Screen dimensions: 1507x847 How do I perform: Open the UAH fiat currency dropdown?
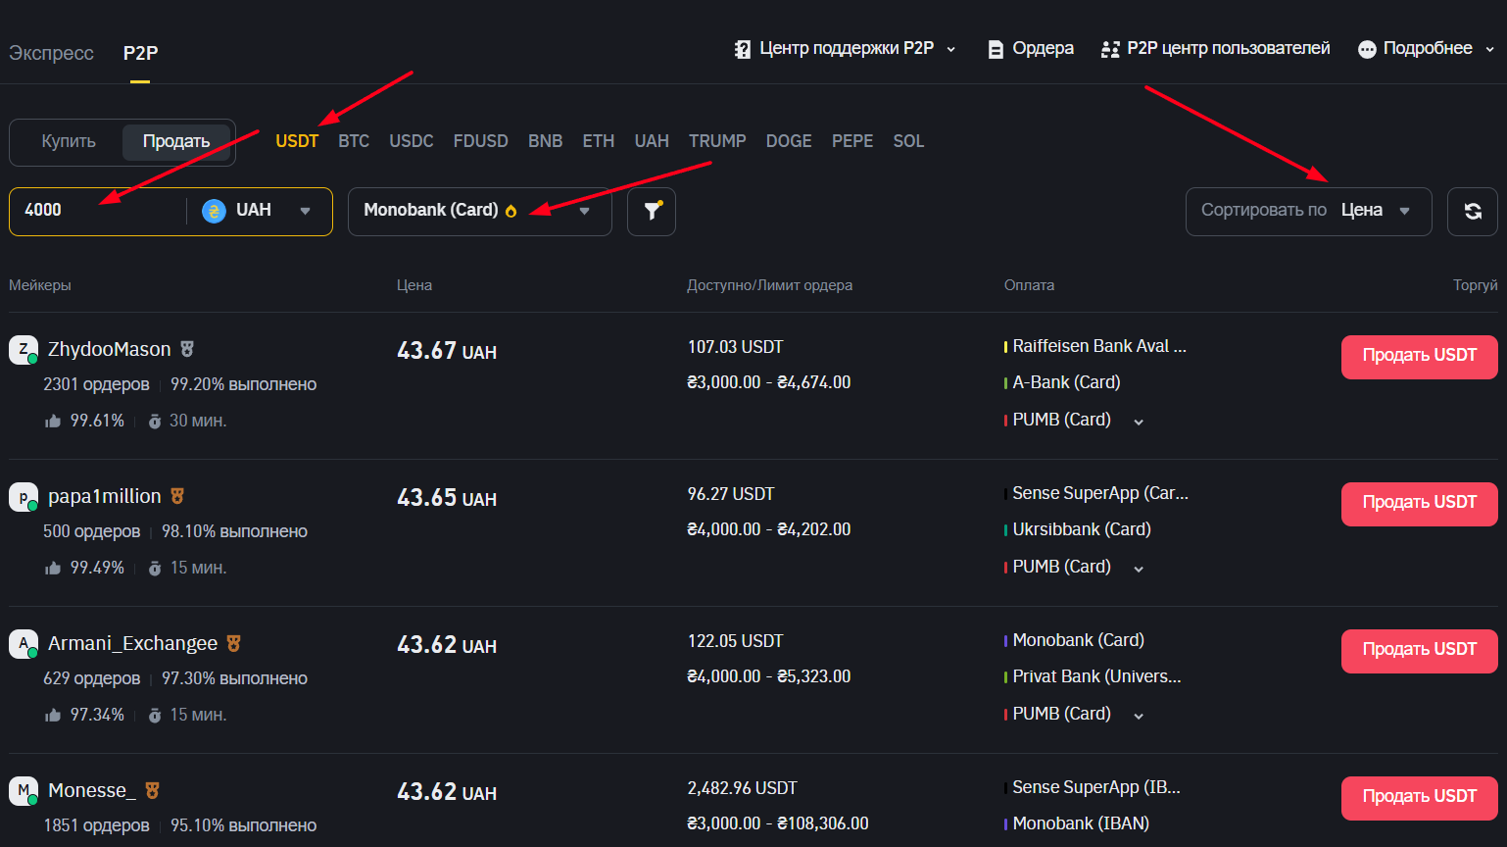click(x=259, y=211)
